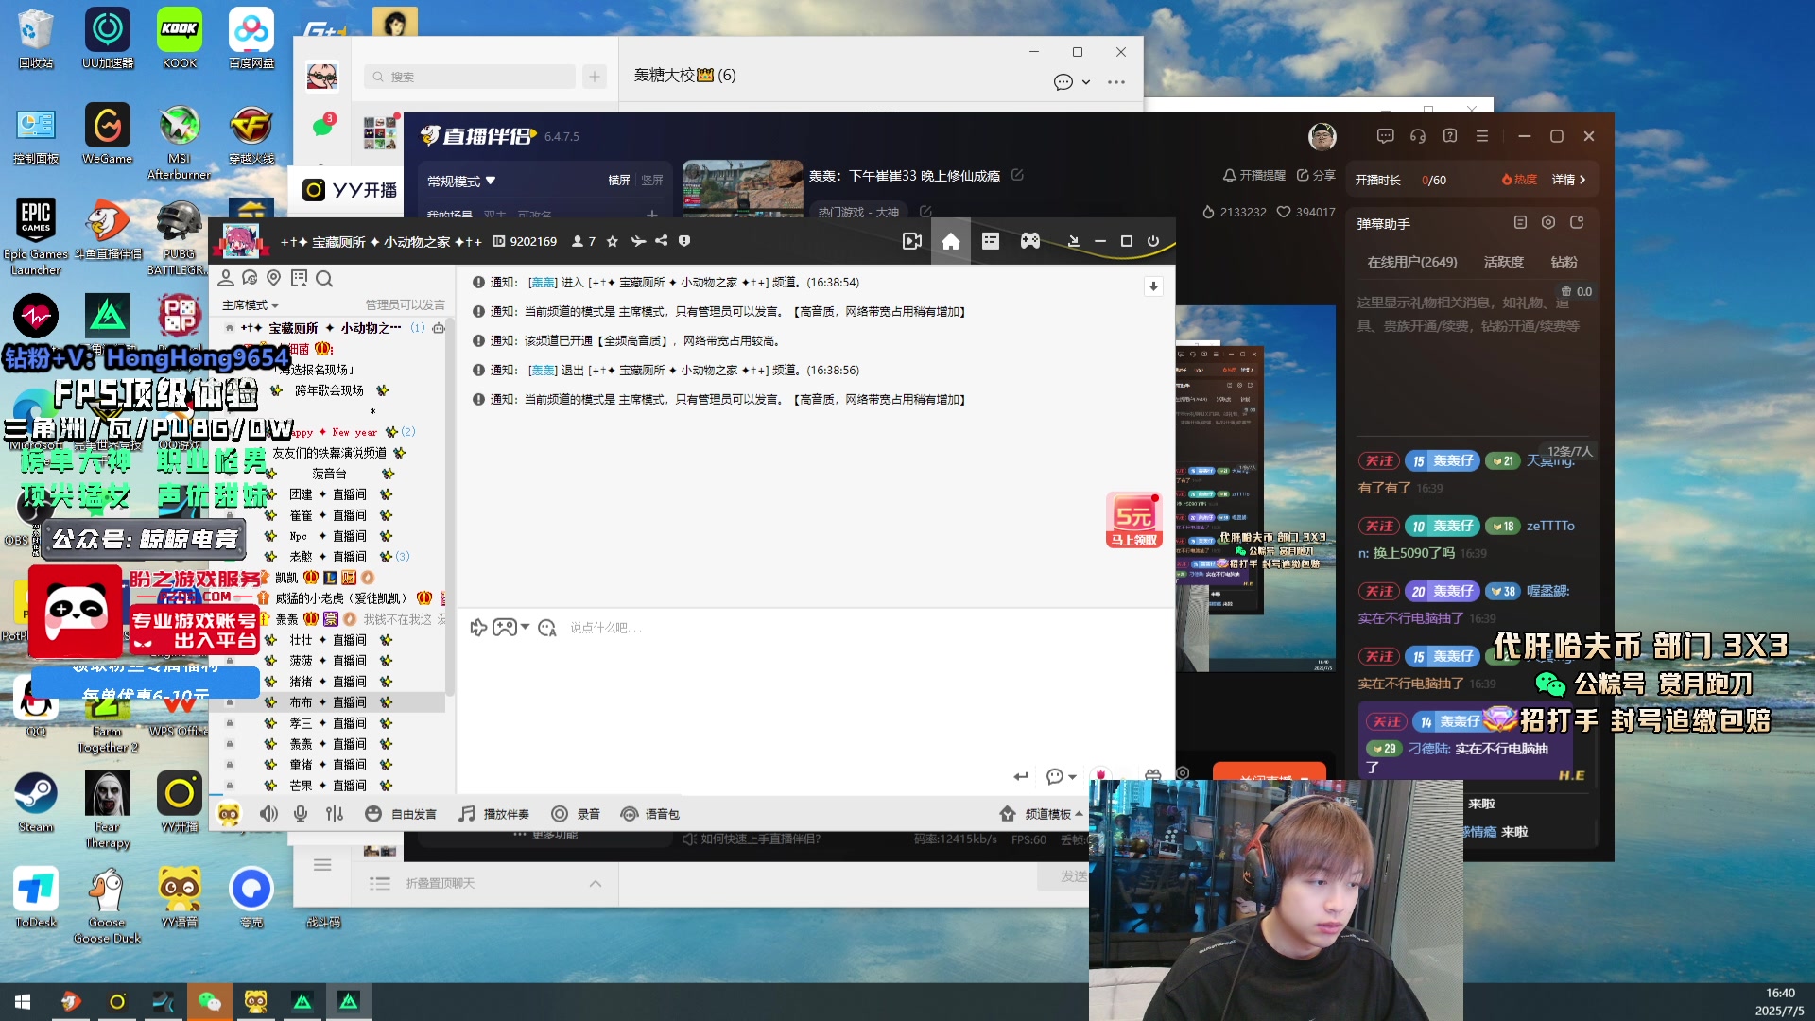Viewport: 1815px width, 1021px height.
Task: Open the Windows Start menu
Action: pyautogui.click(x=23, y=1002)
